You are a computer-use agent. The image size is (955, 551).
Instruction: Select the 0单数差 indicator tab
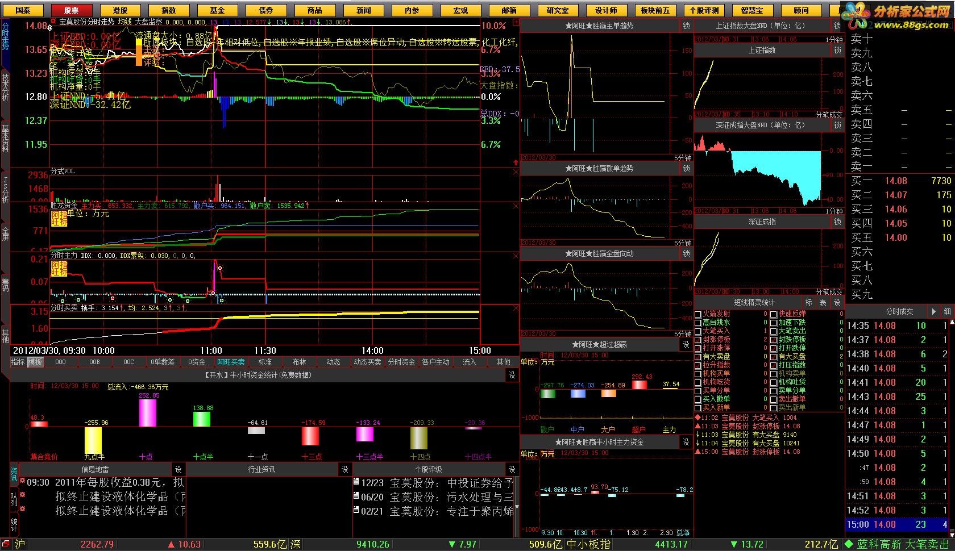163,362
